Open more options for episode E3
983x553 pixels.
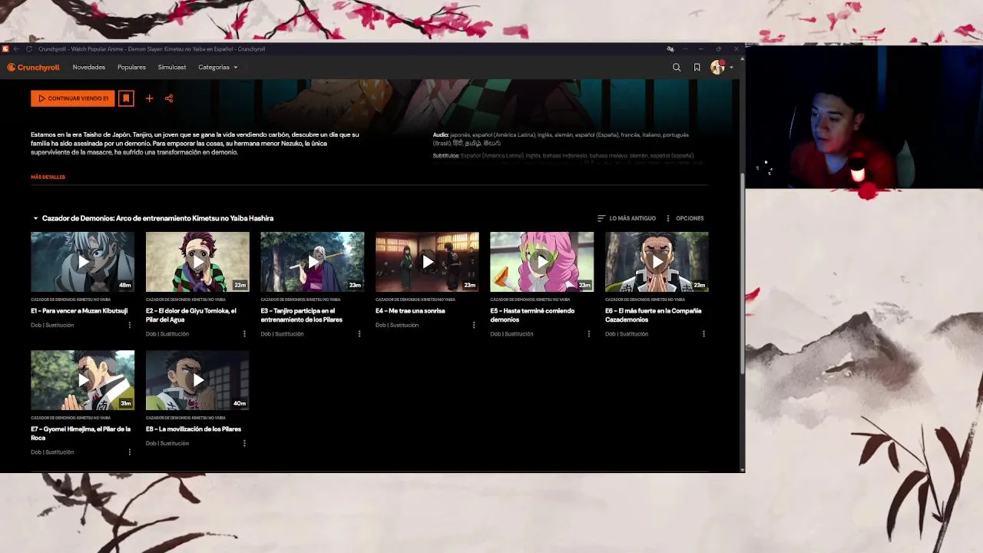[x=359, y=334]
